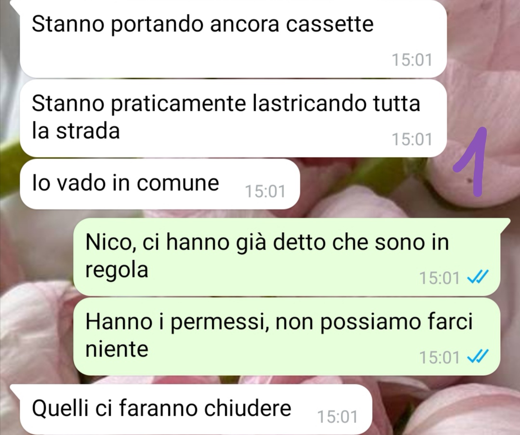Select message 'Stanno praticamente lastricando tutta la strada'
Screen dimensions: 520x435
[233, 118]
